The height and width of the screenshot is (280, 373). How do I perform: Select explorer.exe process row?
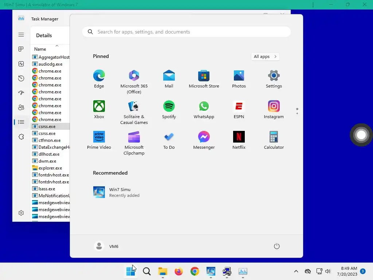click(51, 168)
